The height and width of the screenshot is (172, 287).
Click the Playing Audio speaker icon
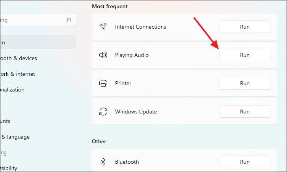click(103, 55)
